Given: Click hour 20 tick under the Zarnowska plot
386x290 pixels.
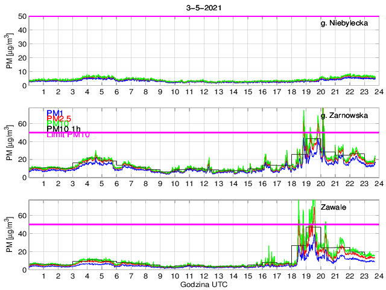Looking at the screenshot, I should pyautogui.click(x=320, y=184).
